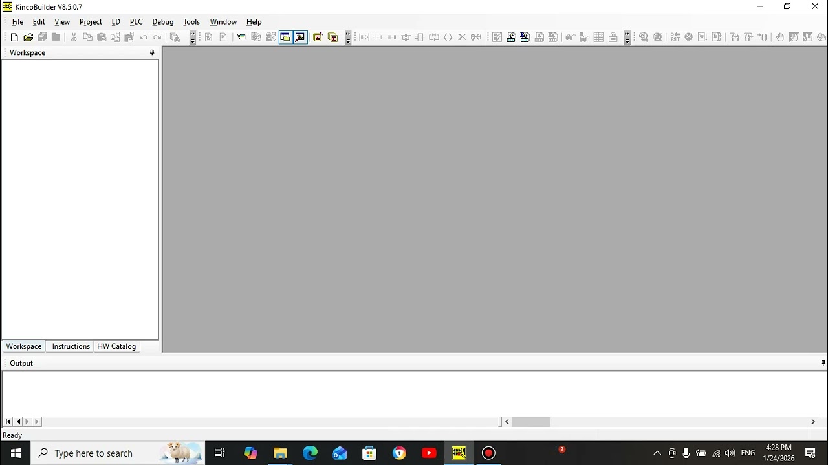The height and width of the screenshot is (465, 828).
Task: Open the Project menu
Action: pyautogui.click(x=91, y=22)
